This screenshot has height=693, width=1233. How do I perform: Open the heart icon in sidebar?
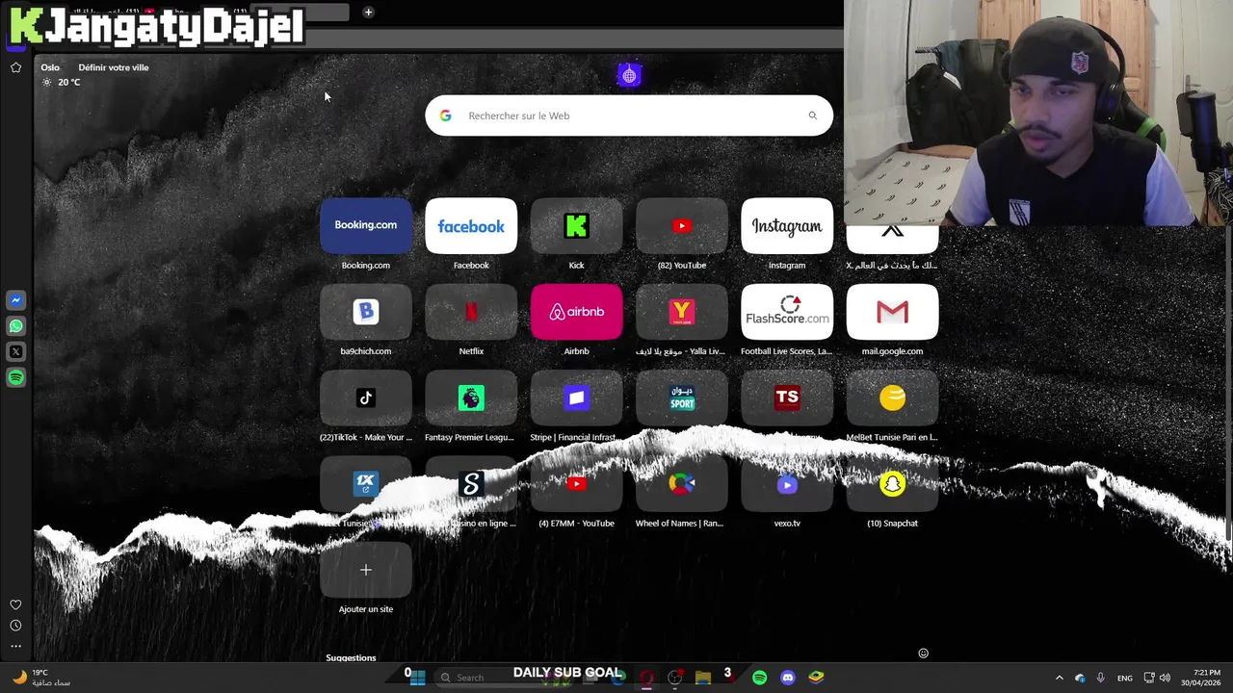pyautogui.click(x=15, y=605)
